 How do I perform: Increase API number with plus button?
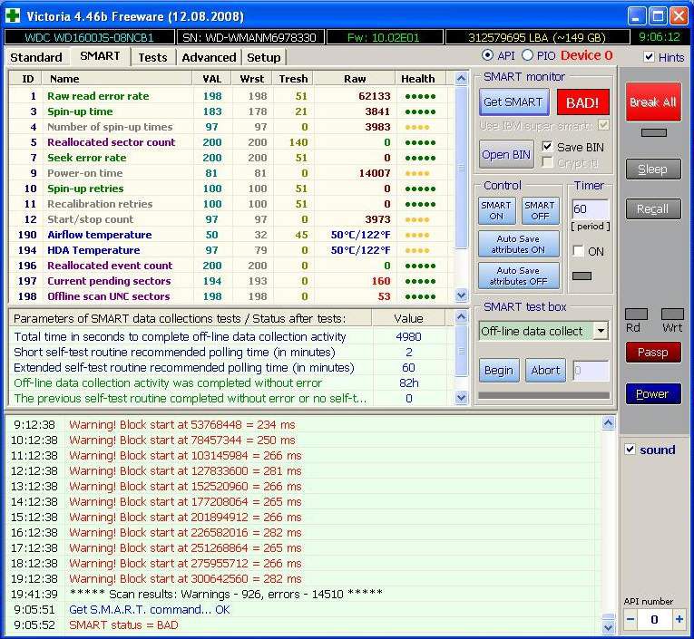(x=679, y=620)
